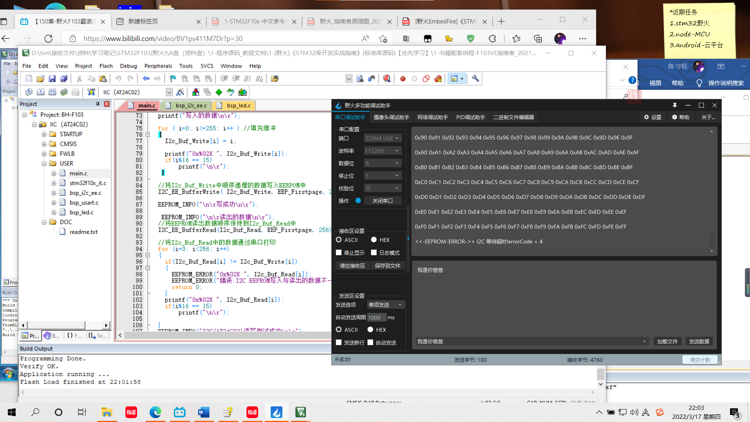Click 保存到文件 button
This screenshot has height=422, width=750.
point(387,266)
